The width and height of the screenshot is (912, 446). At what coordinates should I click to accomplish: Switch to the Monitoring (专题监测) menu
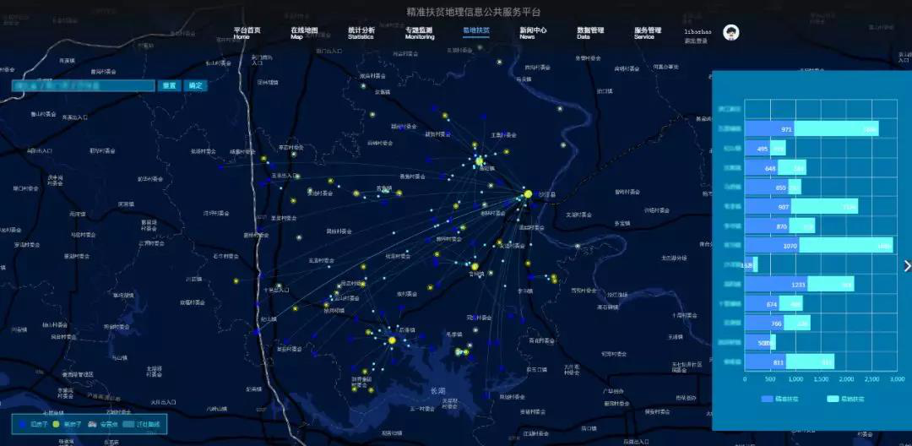coord(420,33)
